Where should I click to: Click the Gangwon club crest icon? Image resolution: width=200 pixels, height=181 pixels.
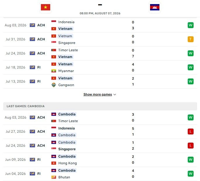click(54, 85)
